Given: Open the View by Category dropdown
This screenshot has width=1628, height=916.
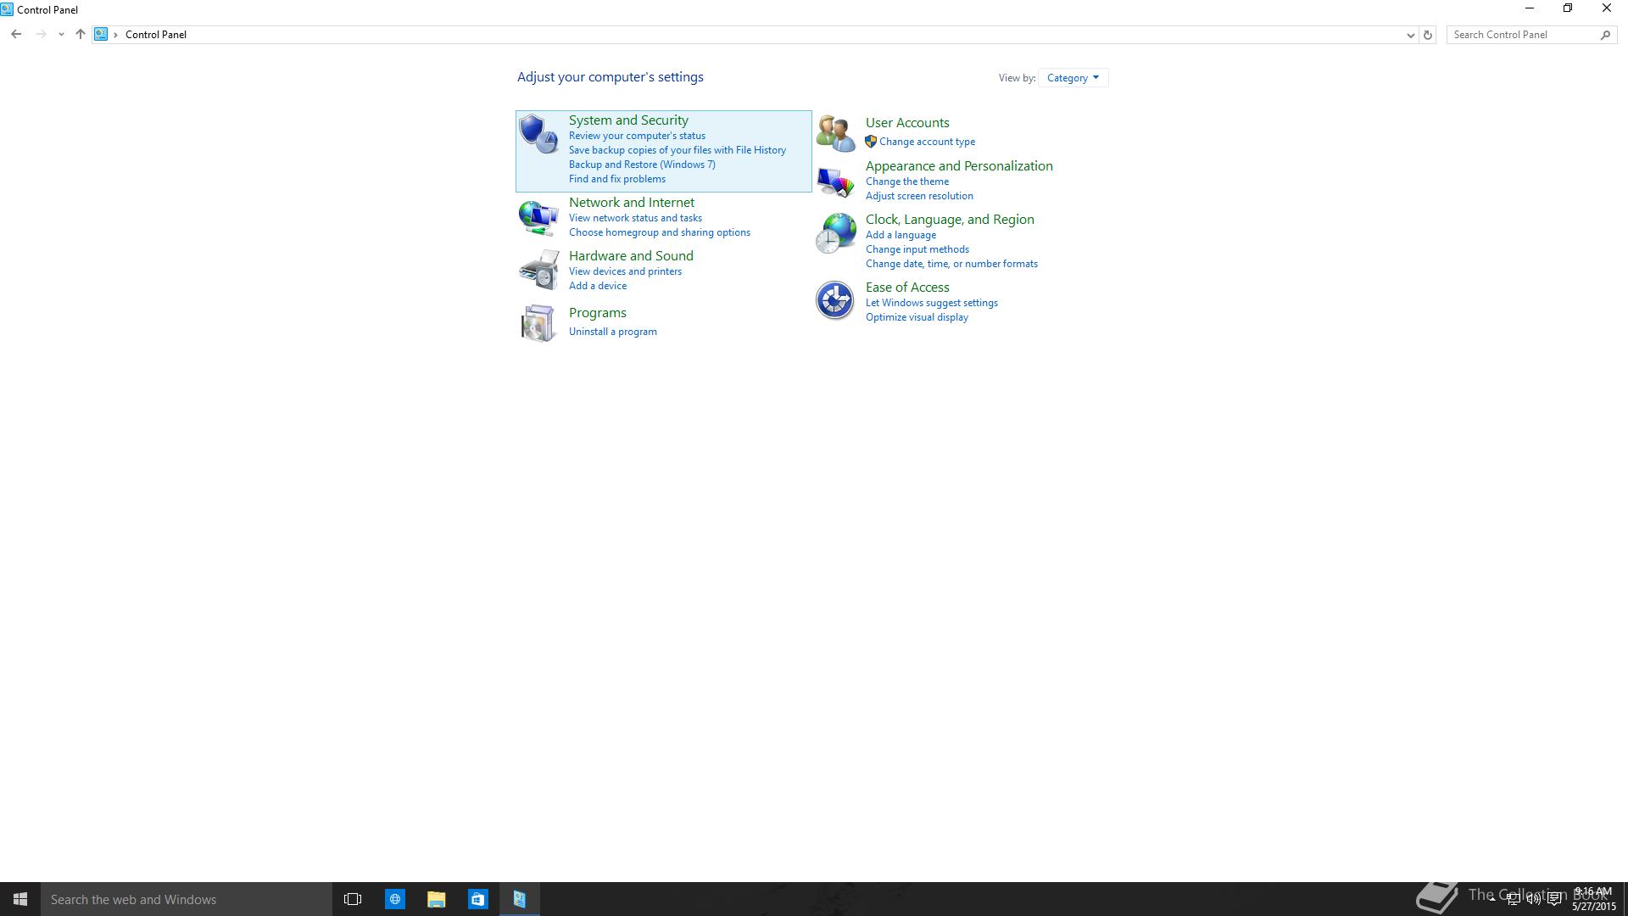Looking at the screenshot, I should click(x=1073, y=78).
